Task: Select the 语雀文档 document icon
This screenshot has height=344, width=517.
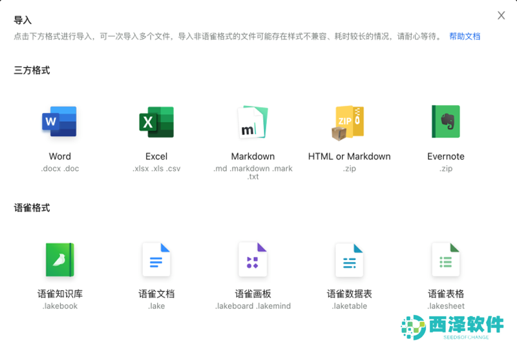Action: (156, 260)
